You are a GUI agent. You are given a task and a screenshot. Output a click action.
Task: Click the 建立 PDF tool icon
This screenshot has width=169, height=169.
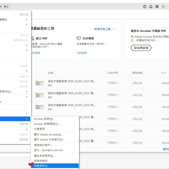[x=32, y=38]
